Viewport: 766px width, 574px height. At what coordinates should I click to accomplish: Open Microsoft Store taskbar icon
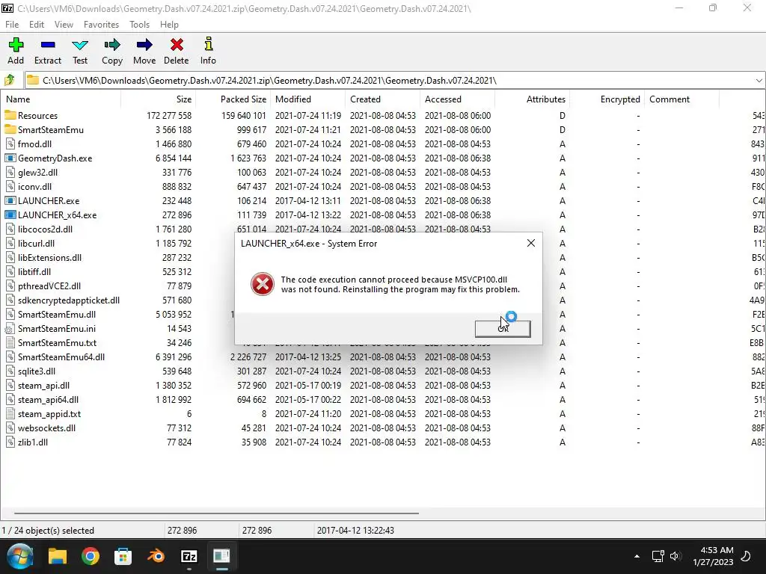pyautogui.click(x=123, y=556)
